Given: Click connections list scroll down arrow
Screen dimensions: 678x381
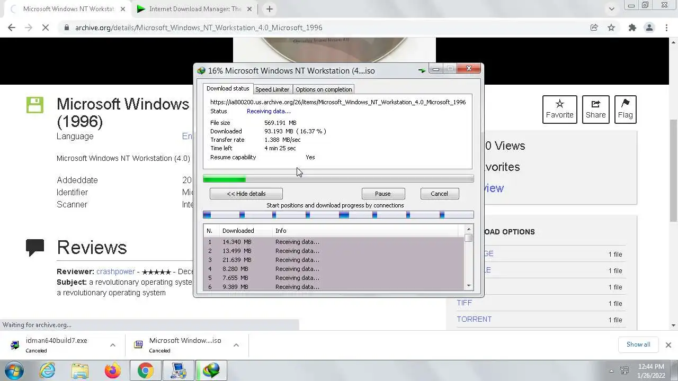Looking at the screenshot, I should click(469, 286).
